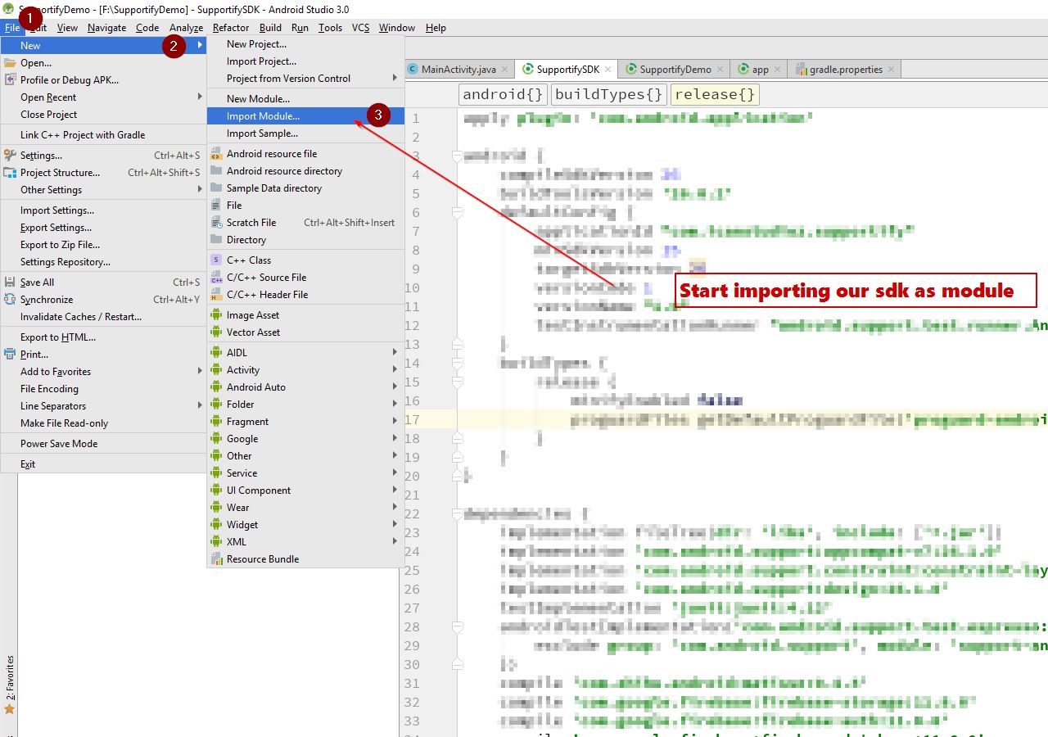Click the Synchronize icon
This screenshot has width=1048, height=737.
(10, 300)
